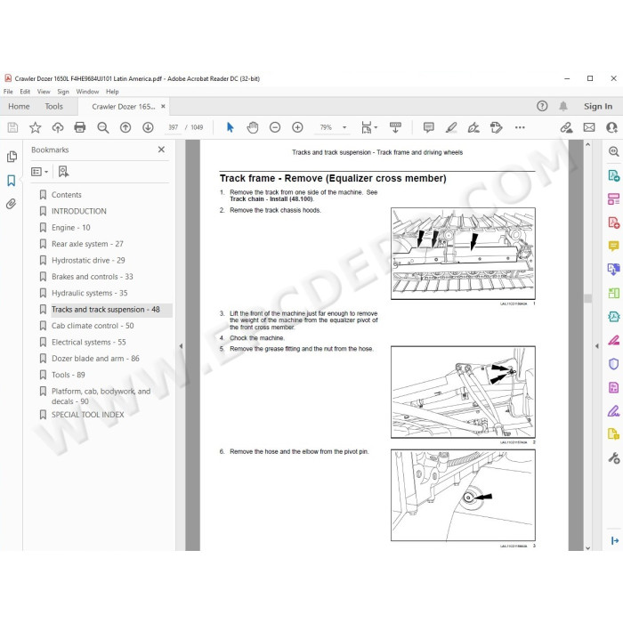Open notifications bell icon

click(x=563, y=106)
